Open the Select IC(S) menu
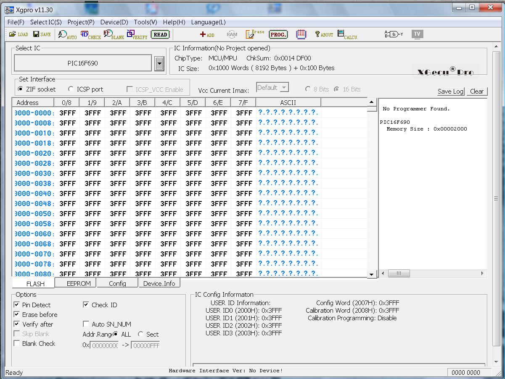Viewport: 505px width, 379px height. point(46,22)
